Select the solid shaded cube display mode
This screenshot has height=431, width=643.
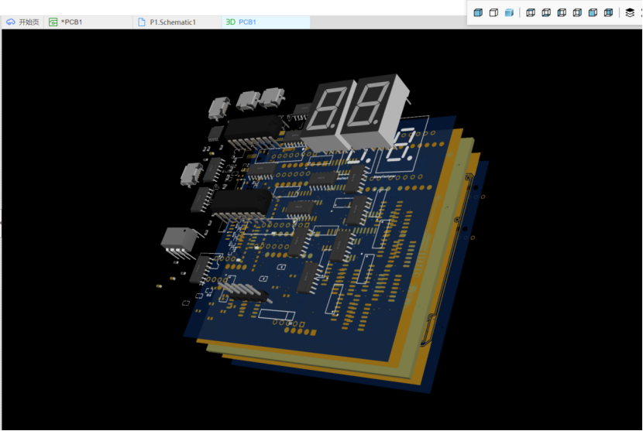pos(478,12)
